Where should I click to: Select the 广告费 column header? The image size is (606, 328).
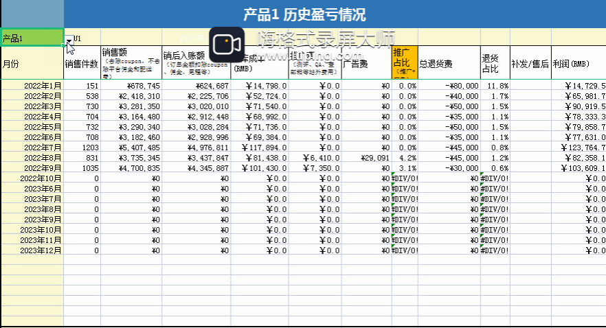tap(366, 63)
